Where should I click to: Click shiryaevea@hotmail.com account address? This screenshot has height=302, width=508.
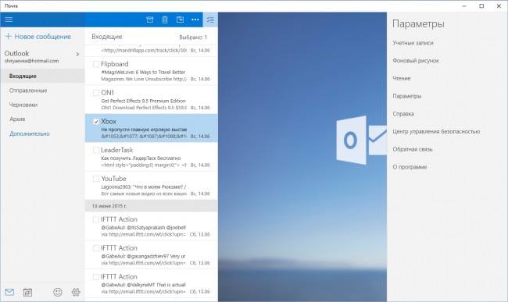[x=31, y=61]
